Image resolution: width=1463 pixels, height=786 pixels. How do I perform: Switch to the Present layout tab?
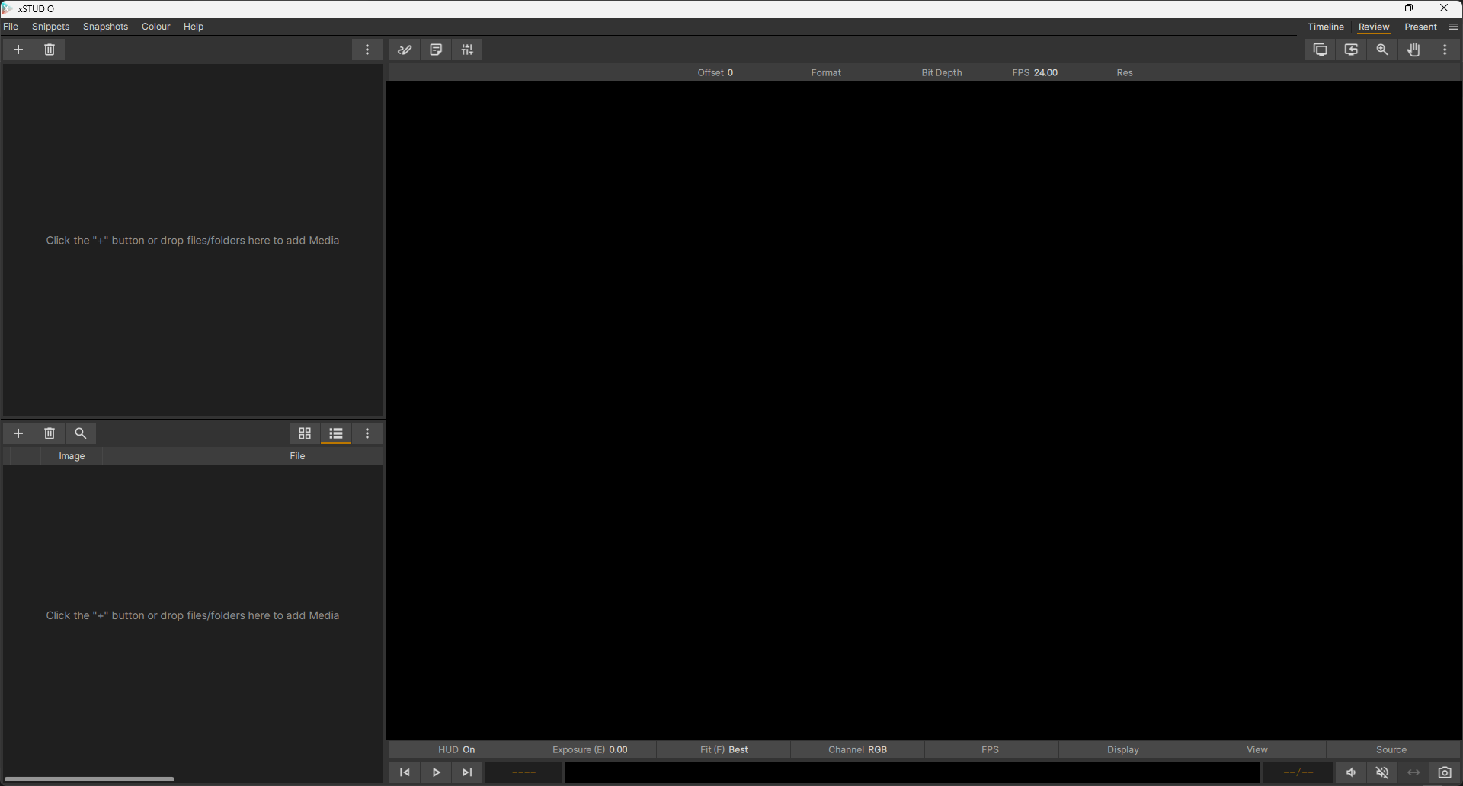coord(1420,27)
